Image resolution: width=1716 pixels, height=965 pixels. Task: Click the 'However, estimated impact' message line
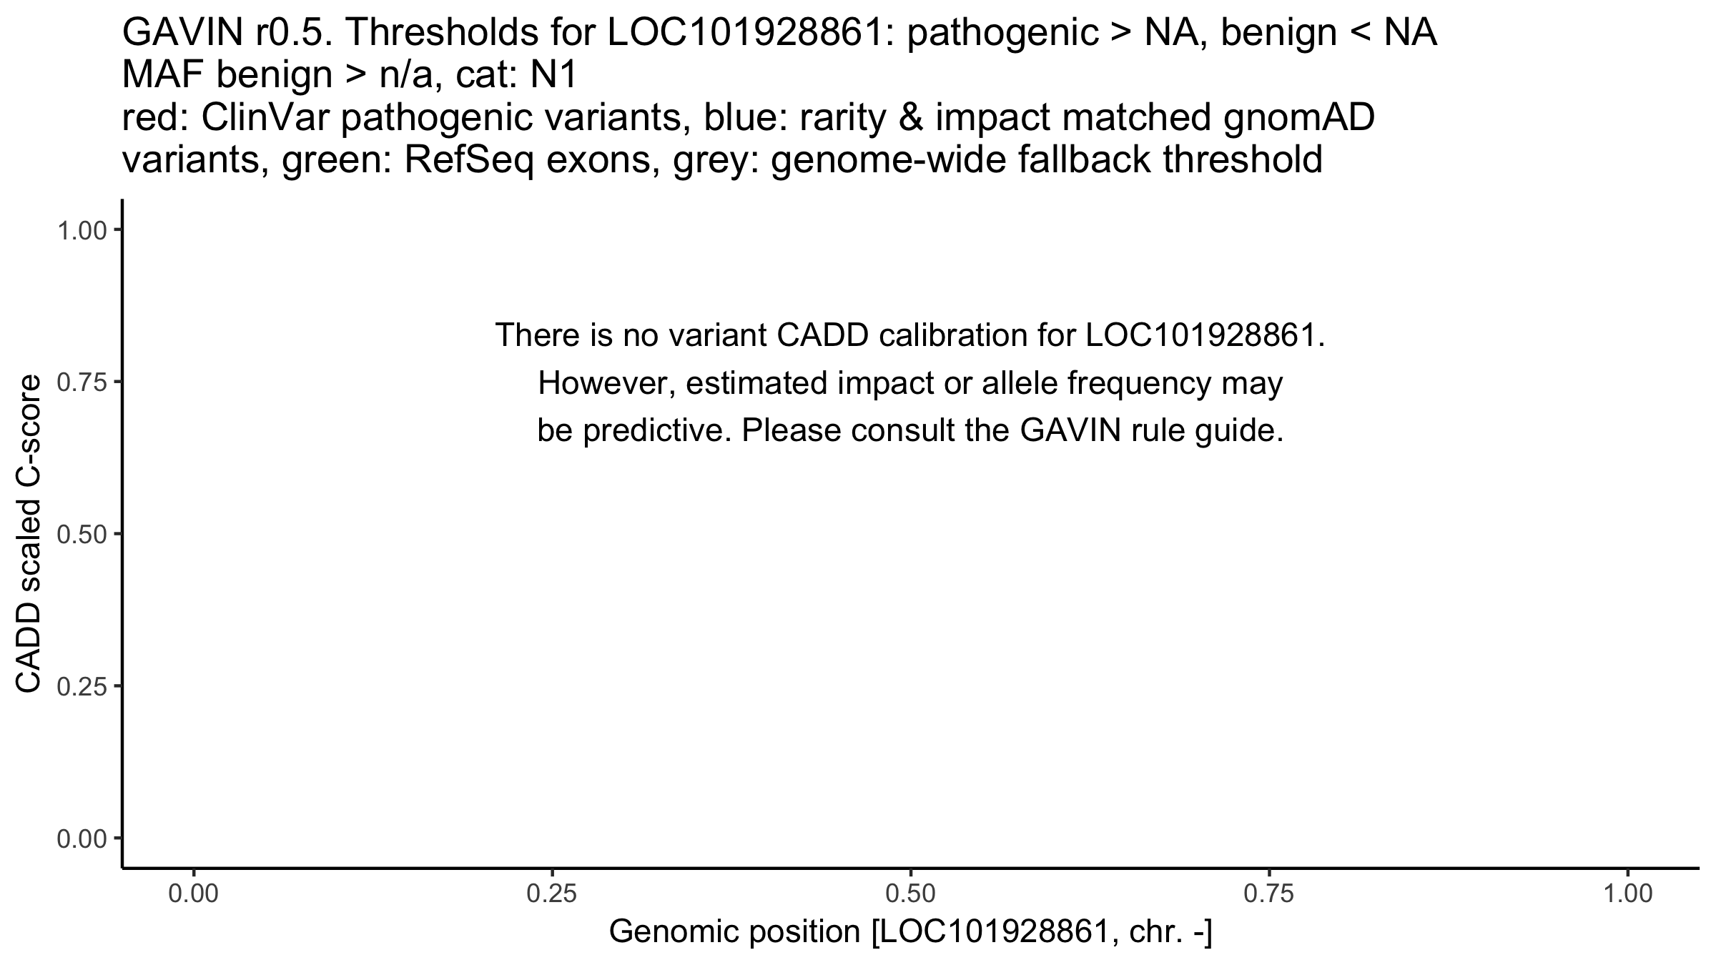pyautogui.click(x=909, y=384)
